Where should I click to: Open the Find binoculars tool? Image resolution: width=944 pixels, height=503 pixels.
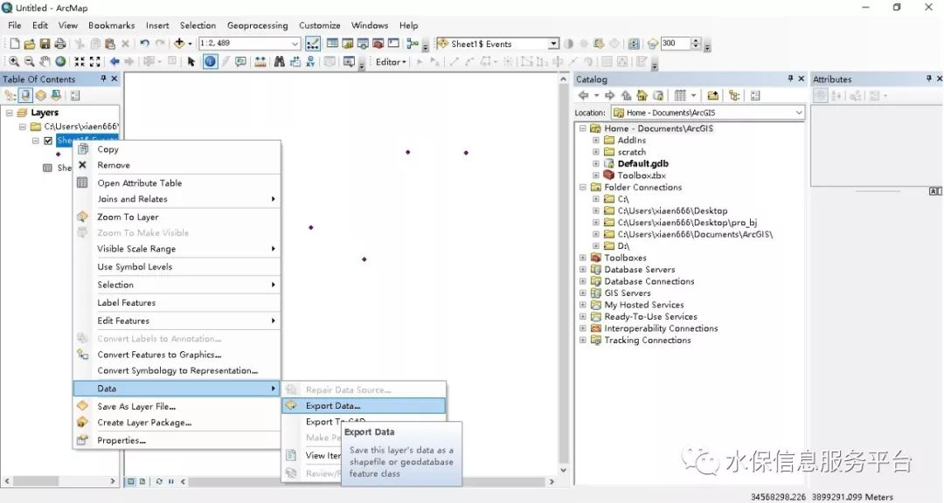point(280,61)
